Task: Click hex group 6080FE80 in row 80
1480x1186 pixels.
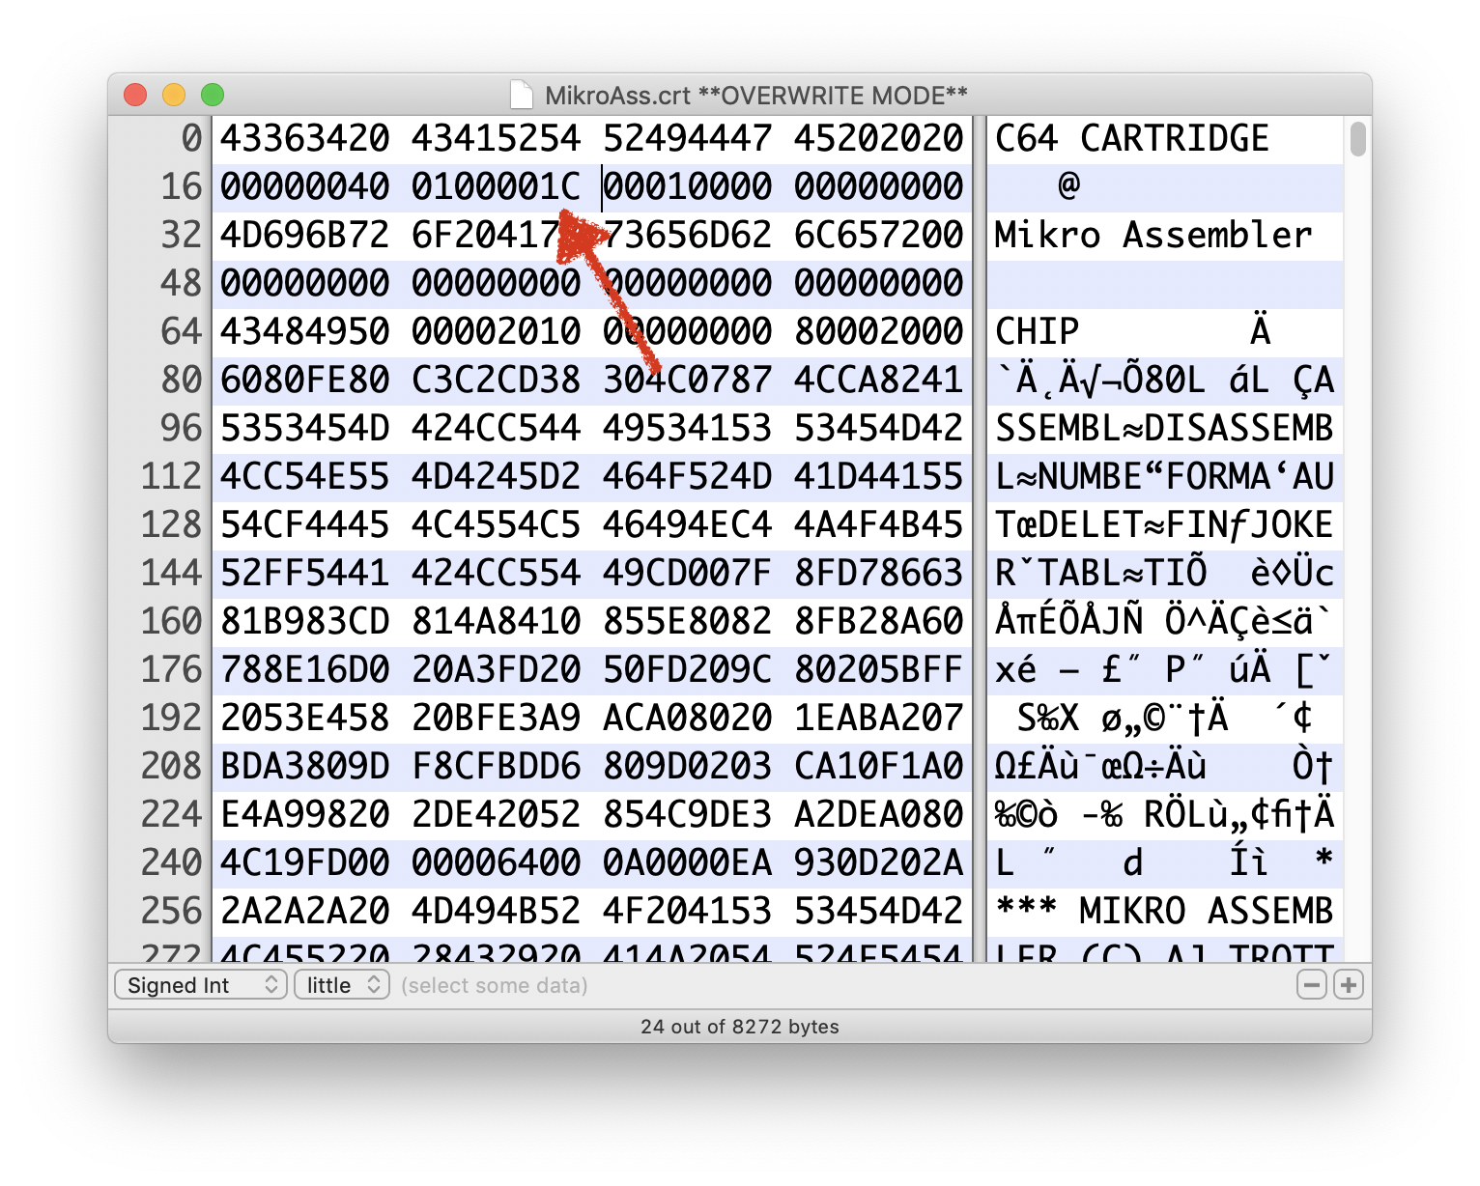Action: click(x=305, y=380)
